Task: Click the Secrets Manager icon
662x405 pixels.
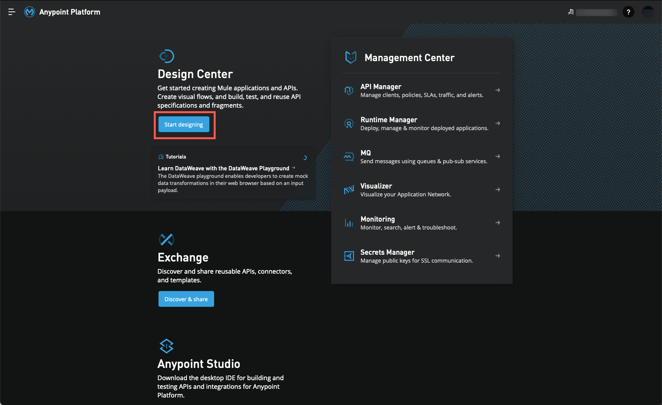Action: pyautogui.click(x=349, y=256)
